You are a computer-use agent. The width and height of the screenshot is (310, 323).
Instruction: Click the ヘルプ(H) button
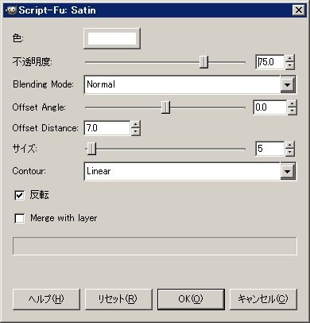pos(46,299)
